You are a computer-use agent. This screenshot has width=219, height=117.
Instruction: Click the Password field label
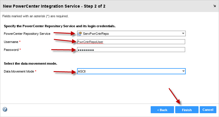(x=11, y=50)
